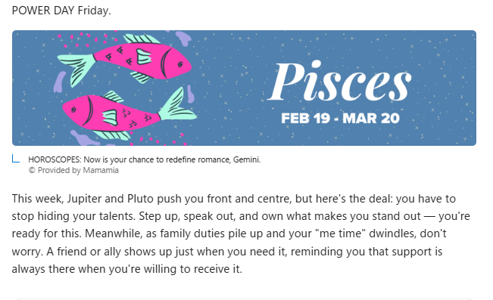Screen dimensions: 493x300
Task: Click the card border below the article paragraph
Action: click(244, 298)
